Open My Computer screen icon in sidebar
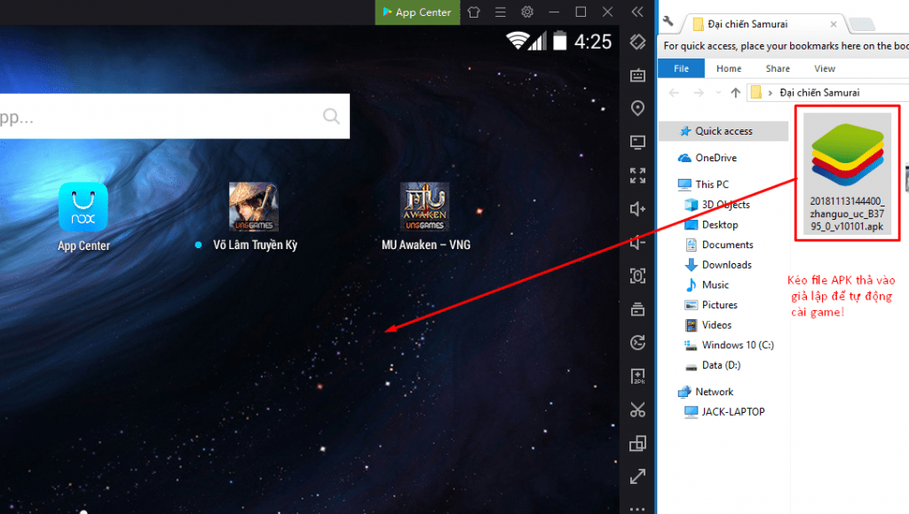The width and height of the screenshot is (909, 514). tap(637, 142)
